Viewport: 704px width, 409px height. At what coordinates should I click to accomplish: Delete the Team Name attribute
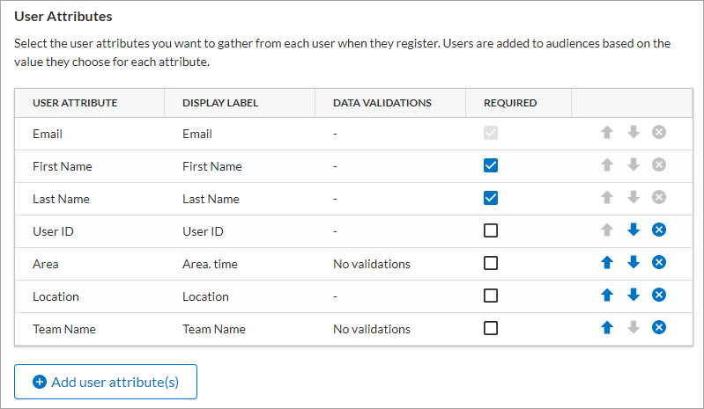tap(659, 328)
